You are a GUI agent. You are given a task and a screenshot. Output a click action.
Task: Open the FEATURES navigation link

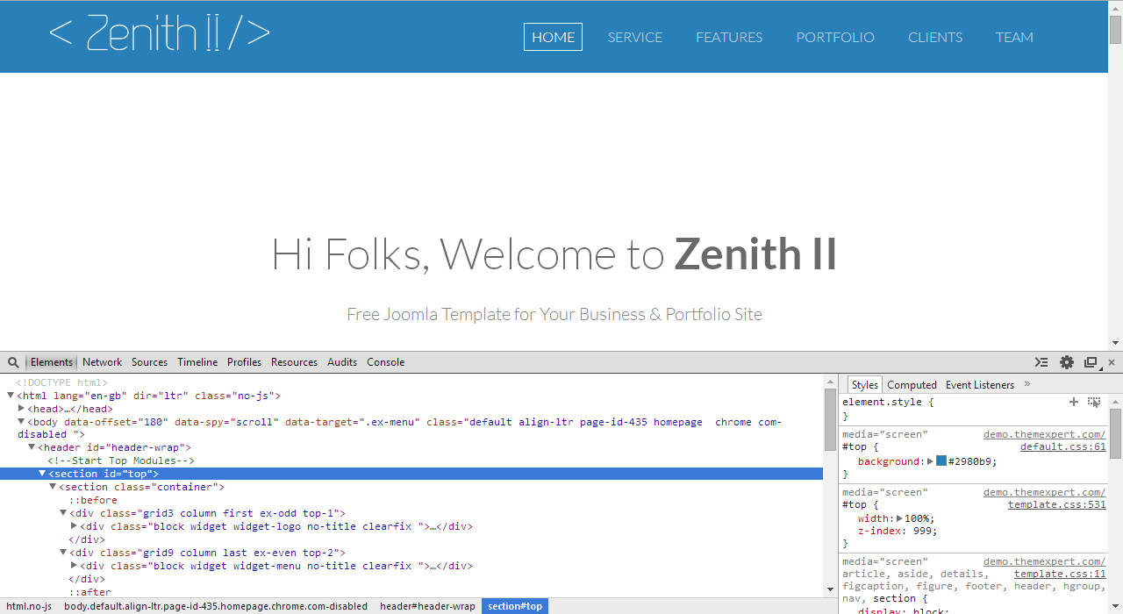point(729,37)
